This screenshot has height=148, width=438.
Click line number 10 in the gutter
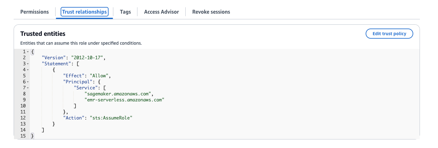(23, 106)
